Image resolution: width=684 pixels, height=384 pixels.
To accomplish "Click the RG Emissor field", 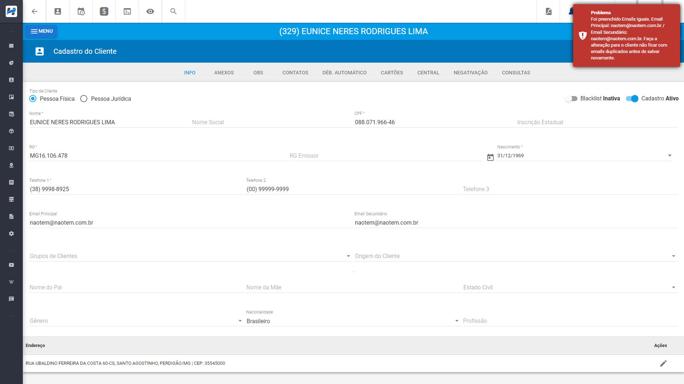I will pos(386,156).
